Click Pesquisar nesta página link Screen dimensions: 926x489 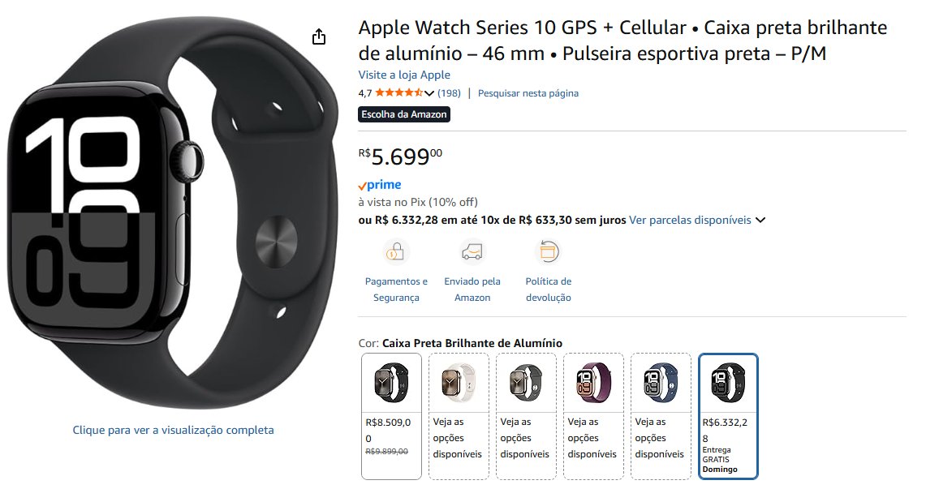(x=528, y=93)
